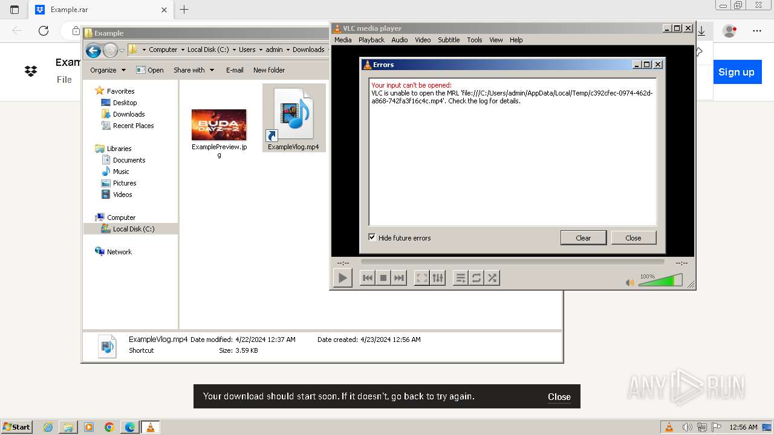Open Chrome from taskbar
Viewport: 774px width, 435px height.
click(x=109, y=427)
